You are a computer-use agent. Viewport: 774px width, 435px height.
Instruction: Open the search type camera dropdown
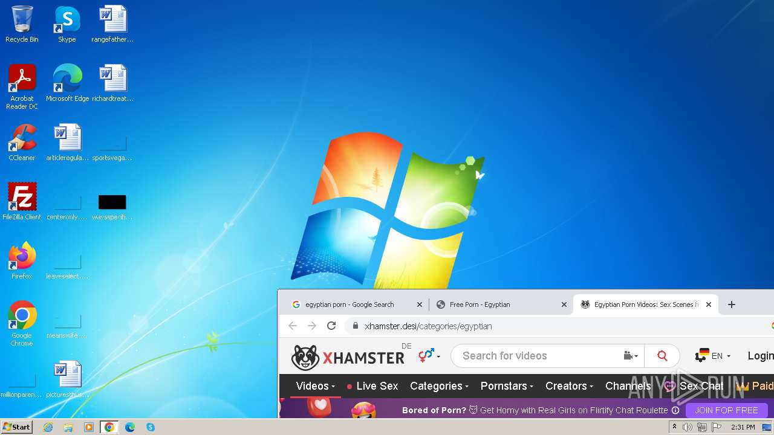click(631, 356)
